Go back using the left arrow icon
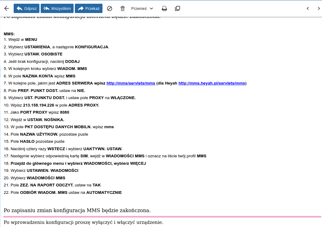 click(x=7, y=8)
